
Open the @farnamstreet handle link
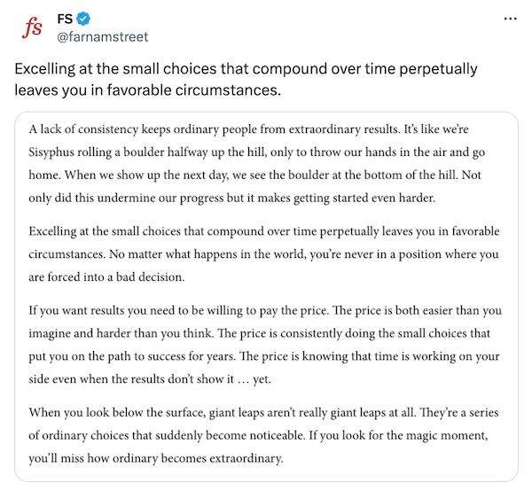pyautogui.click(x=103, y=36)
